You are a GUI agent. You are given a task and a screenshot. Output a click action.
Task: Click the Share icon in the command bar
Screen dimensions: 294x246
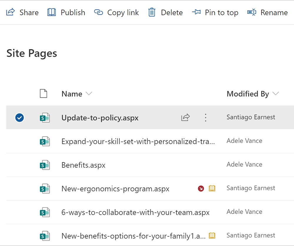pyautogui.click(x=11, y=12)
